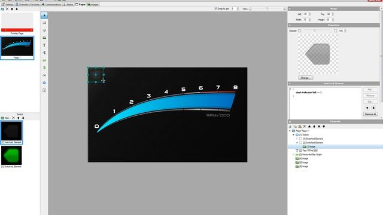Click the Add condition button
Screen dimensions: 383x215
[x=370, y=90]
